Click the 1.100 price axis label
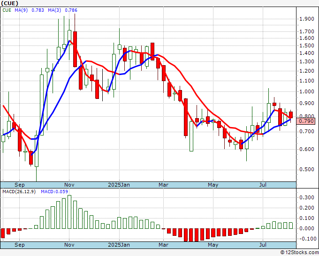The width and height of the screenshot is (319, 256). pos(307,81)
